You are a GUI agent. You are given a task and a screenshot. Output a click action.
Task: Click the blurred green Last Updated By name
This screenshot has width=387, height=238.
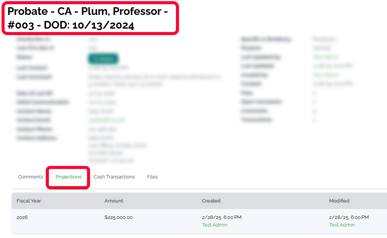pos(326,57)
